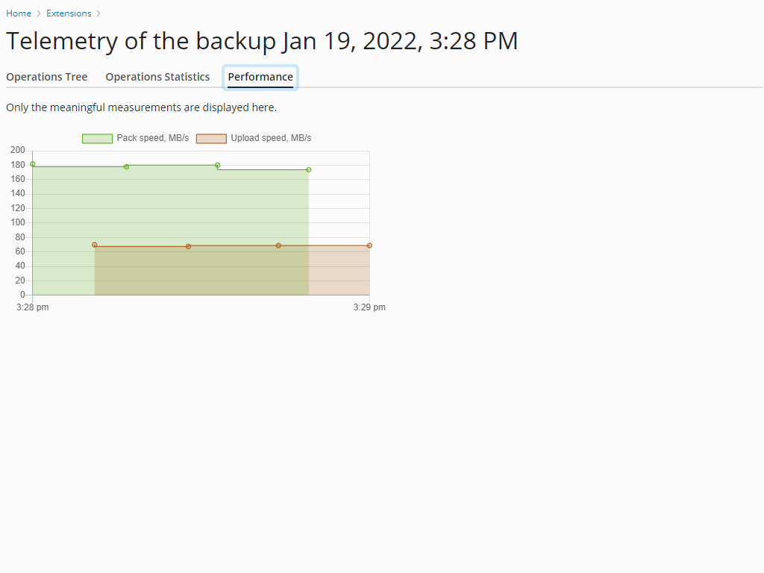Screen dimensions: 764x573
Task: Click the 3:29 pm axis label
Action: point(369,307)
